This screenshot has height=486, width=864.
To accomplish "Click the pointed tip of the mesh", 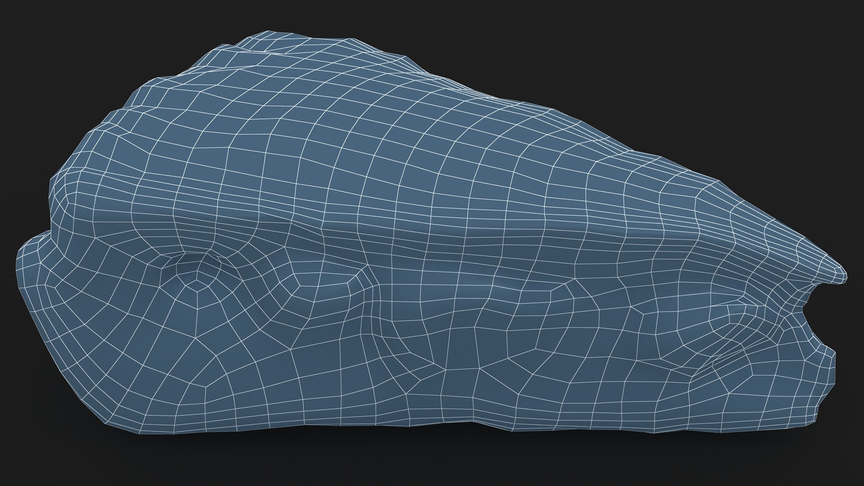I will tap(843, 275).
